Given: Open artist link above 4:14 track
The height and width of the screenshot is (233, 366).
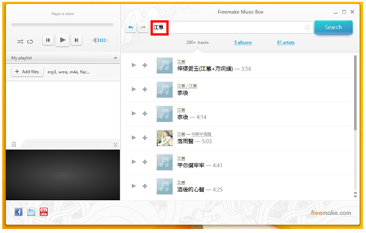Looking at the screenshot, I should 181,110.
